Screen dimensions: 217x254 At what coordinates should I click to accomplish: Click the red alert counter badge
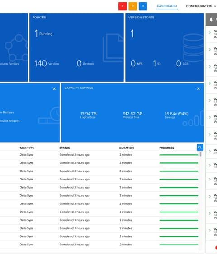tap(123, 6)
